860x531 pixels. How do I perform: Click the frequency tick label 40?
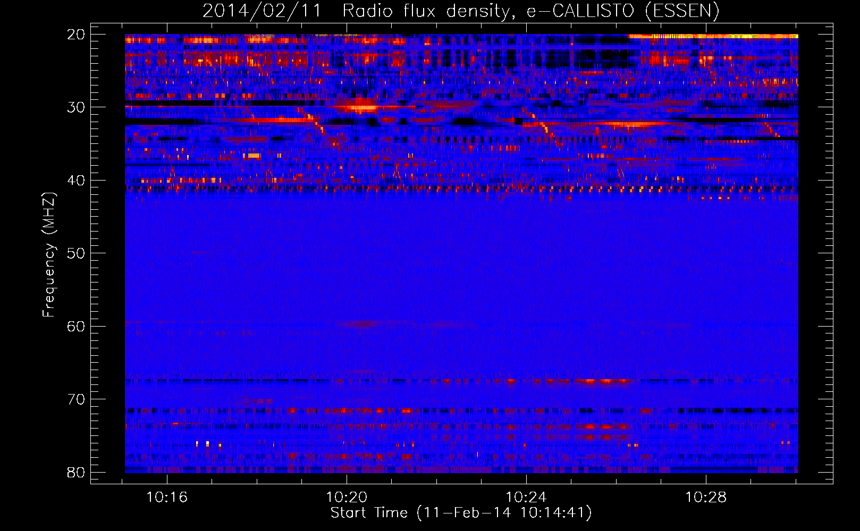pyautogui.click(x=76, y=181)
